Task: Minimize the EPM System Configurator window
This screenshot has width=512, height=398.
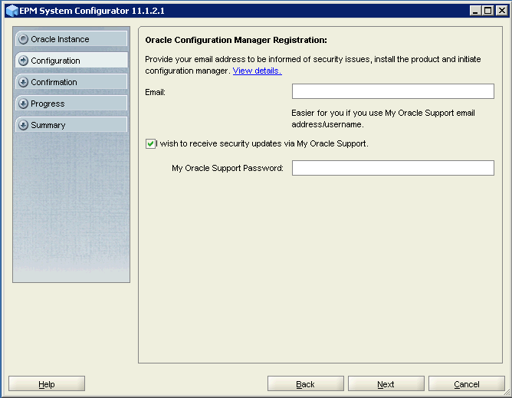Action: [475, 11]
